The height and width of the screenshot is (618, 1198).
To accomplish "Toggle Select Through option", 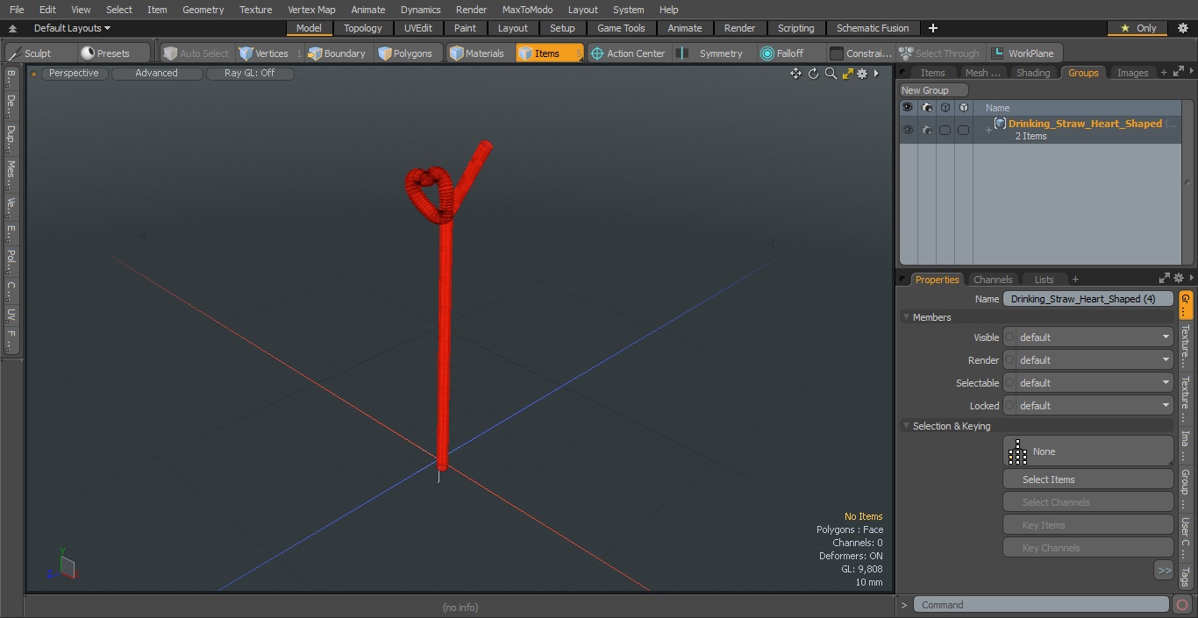I will coord(940,53).
